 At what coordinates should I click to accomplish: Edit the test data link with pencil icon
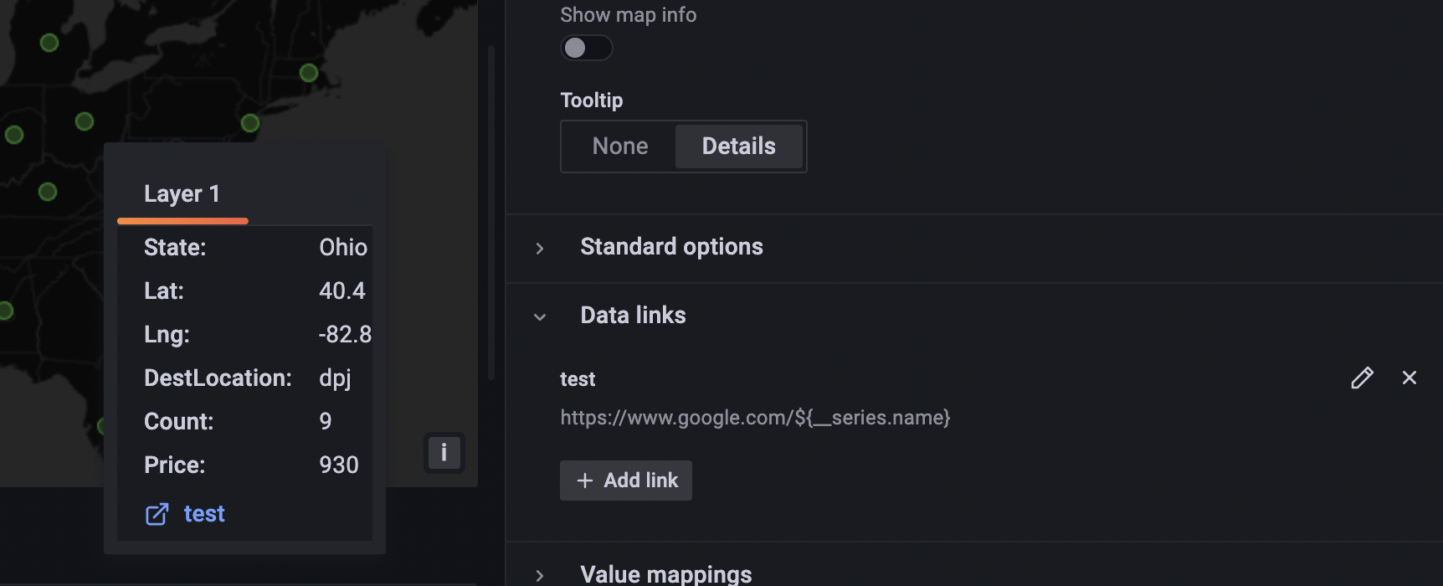tap(1363, 378)
